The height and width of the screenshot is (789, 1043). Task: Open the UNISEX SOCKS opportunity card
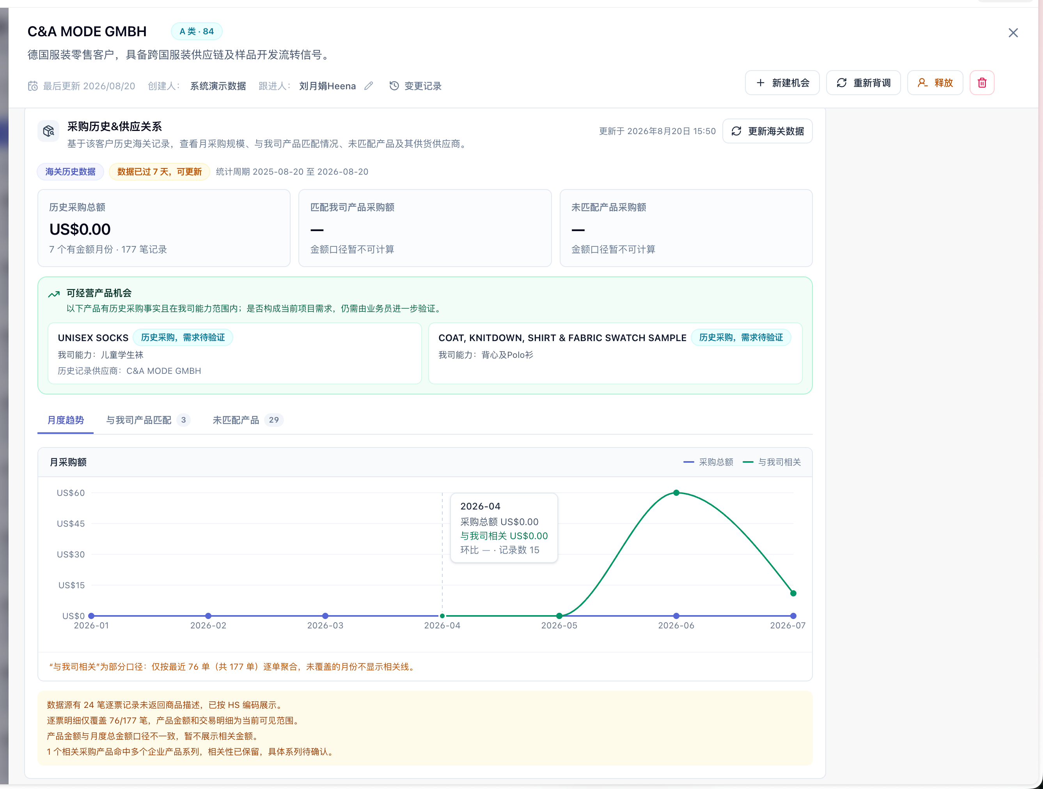click(x=235, y=354)
